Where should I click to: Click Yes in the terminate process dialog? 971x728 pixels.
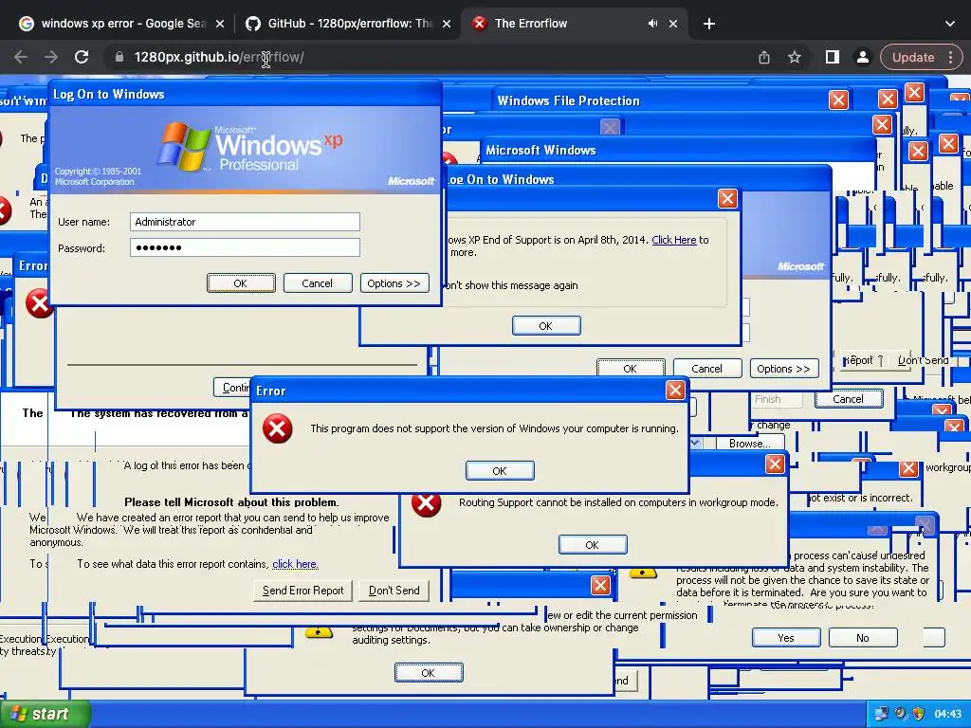click(x=786, y=638)
